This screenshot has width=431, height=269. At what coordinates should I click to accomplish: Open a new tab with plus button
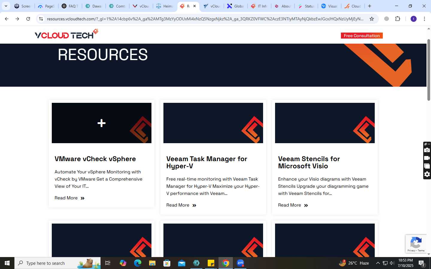click(370, 6)
